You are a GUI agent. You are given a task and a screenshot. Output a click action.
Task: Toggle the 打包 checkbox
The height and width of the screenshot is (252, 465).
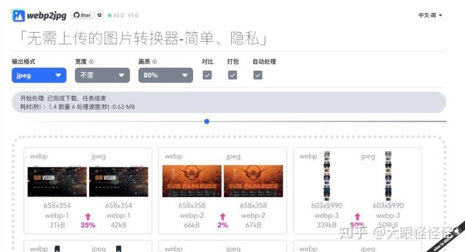click(232, 75)
